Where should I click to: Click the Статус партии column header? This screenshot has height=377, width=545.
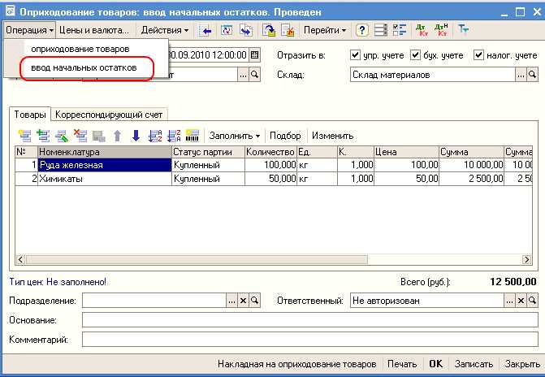[208, 152]
